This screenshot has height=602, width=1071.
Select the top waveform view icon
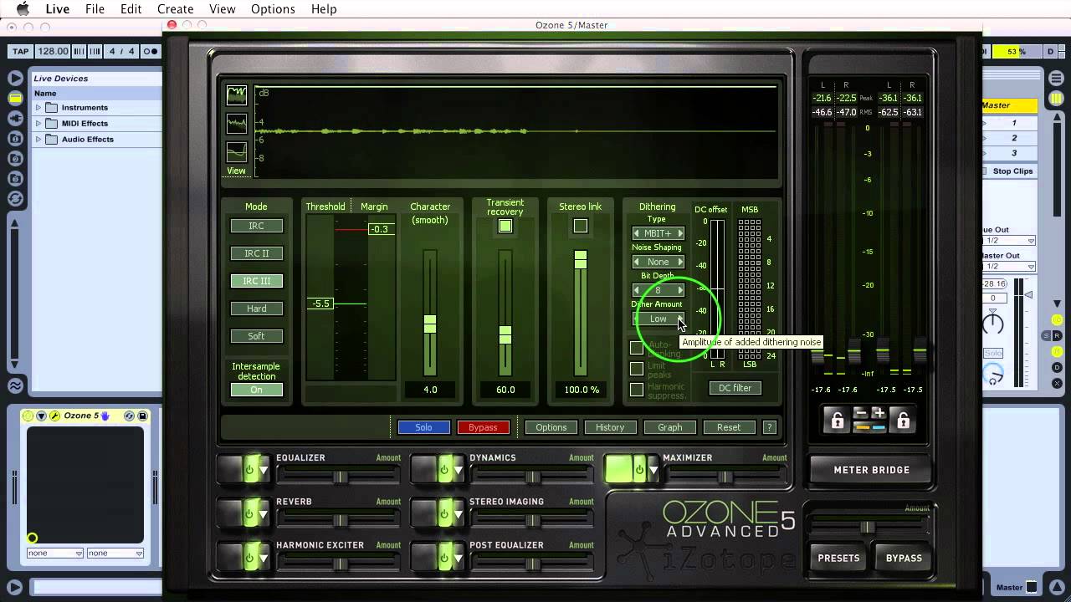[237, 94]
